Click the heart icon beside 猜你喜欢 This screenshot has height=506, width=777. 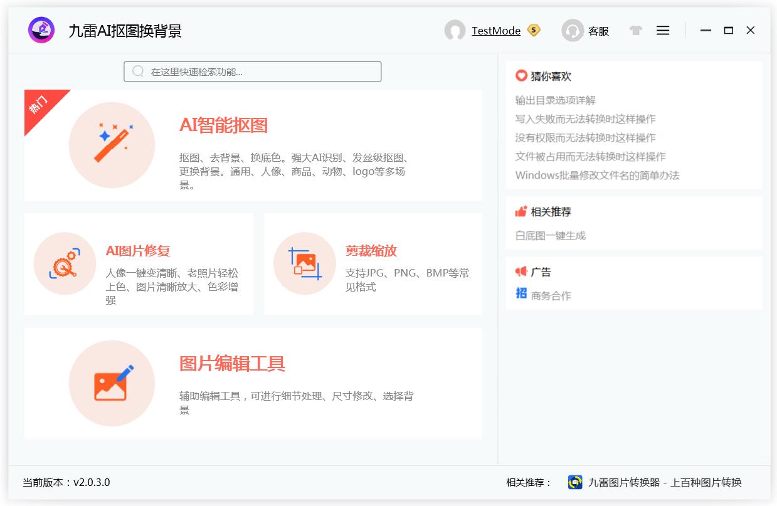click(521, 76)
